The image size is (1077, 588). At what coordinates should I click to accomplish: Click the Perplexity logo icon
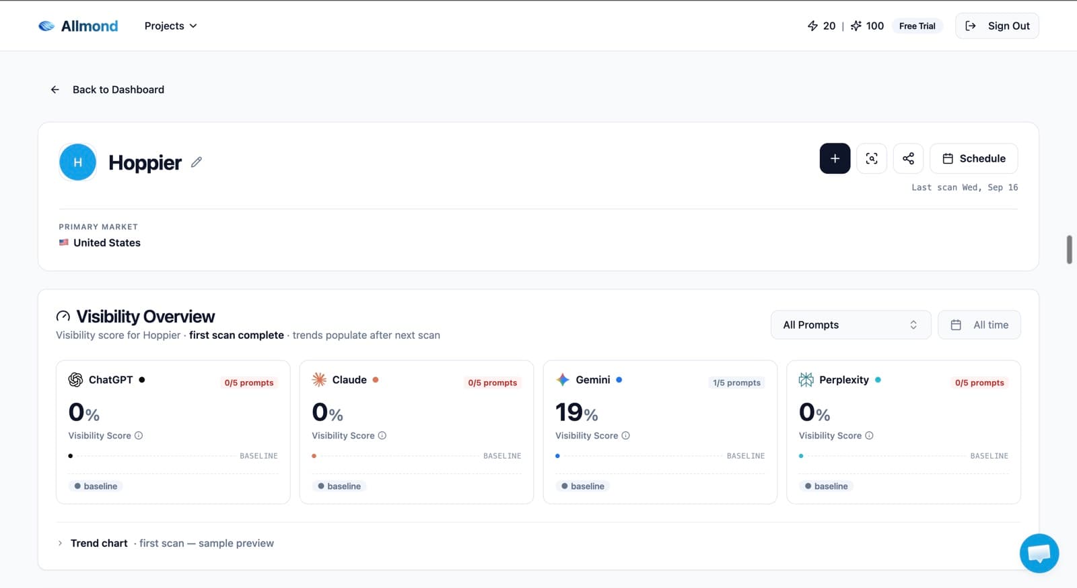coord(806,380)
